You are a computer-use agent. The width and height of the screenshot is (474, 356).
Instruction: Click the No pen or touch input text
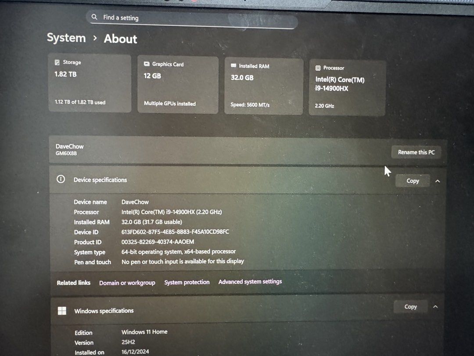click(183, 262)
